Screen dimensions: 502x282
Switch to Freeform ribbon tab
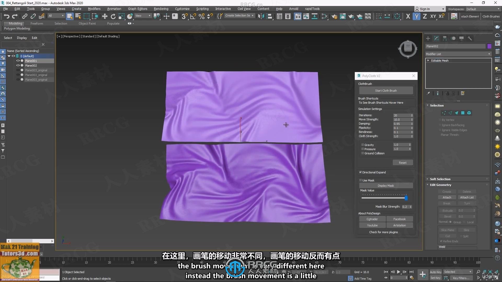tap(37, 23)
